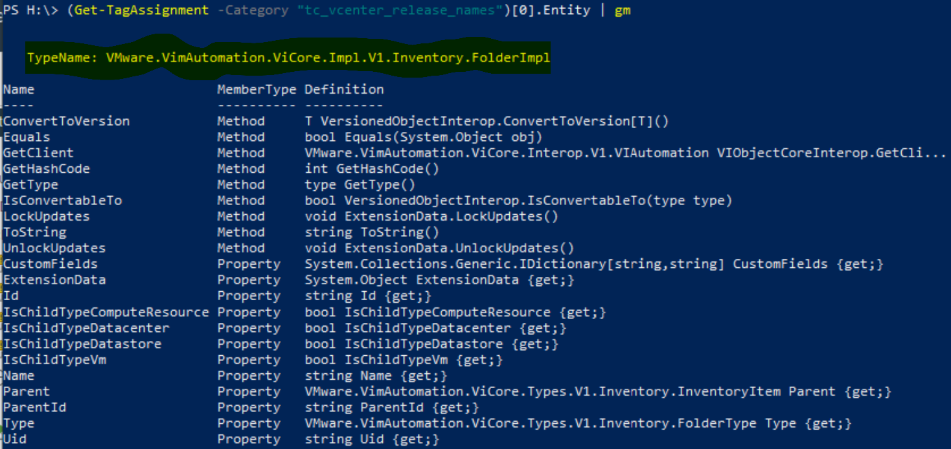The width and height of the screenshot is (951, 449).
Task: Click the Get-TagAssignment command text
Action: click(142, 10)
